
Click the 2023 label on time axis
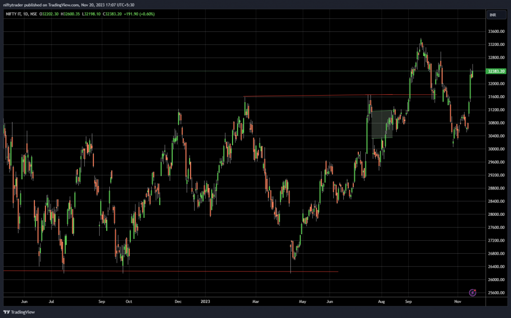tap(205, 302)
